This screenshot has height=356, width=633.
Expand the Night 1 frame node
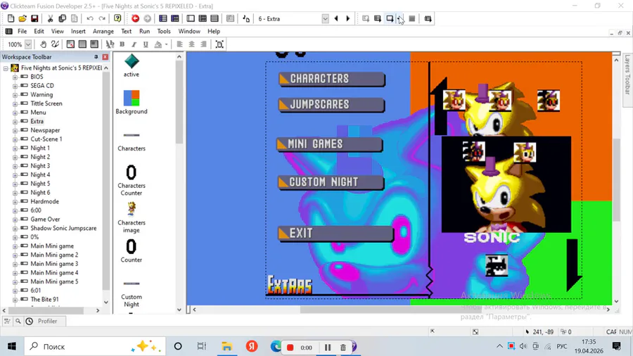tap(15, 148)
